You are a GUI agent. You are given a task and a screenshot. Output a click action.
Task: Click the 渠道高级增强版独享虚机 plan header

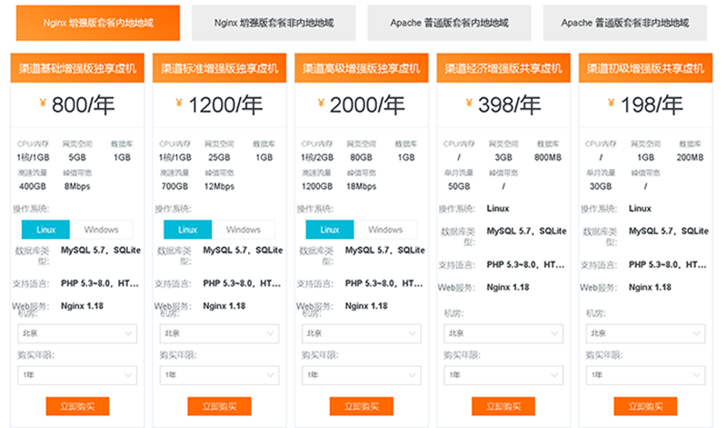361,67
